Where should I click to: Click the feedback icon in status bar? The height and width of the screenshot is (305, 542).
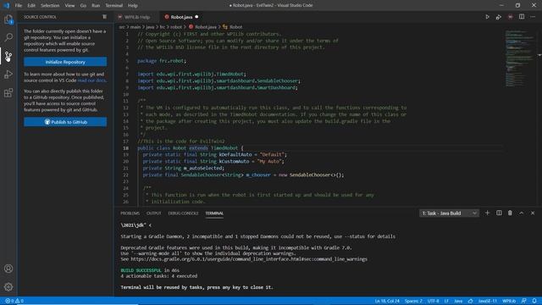[523, 301]
